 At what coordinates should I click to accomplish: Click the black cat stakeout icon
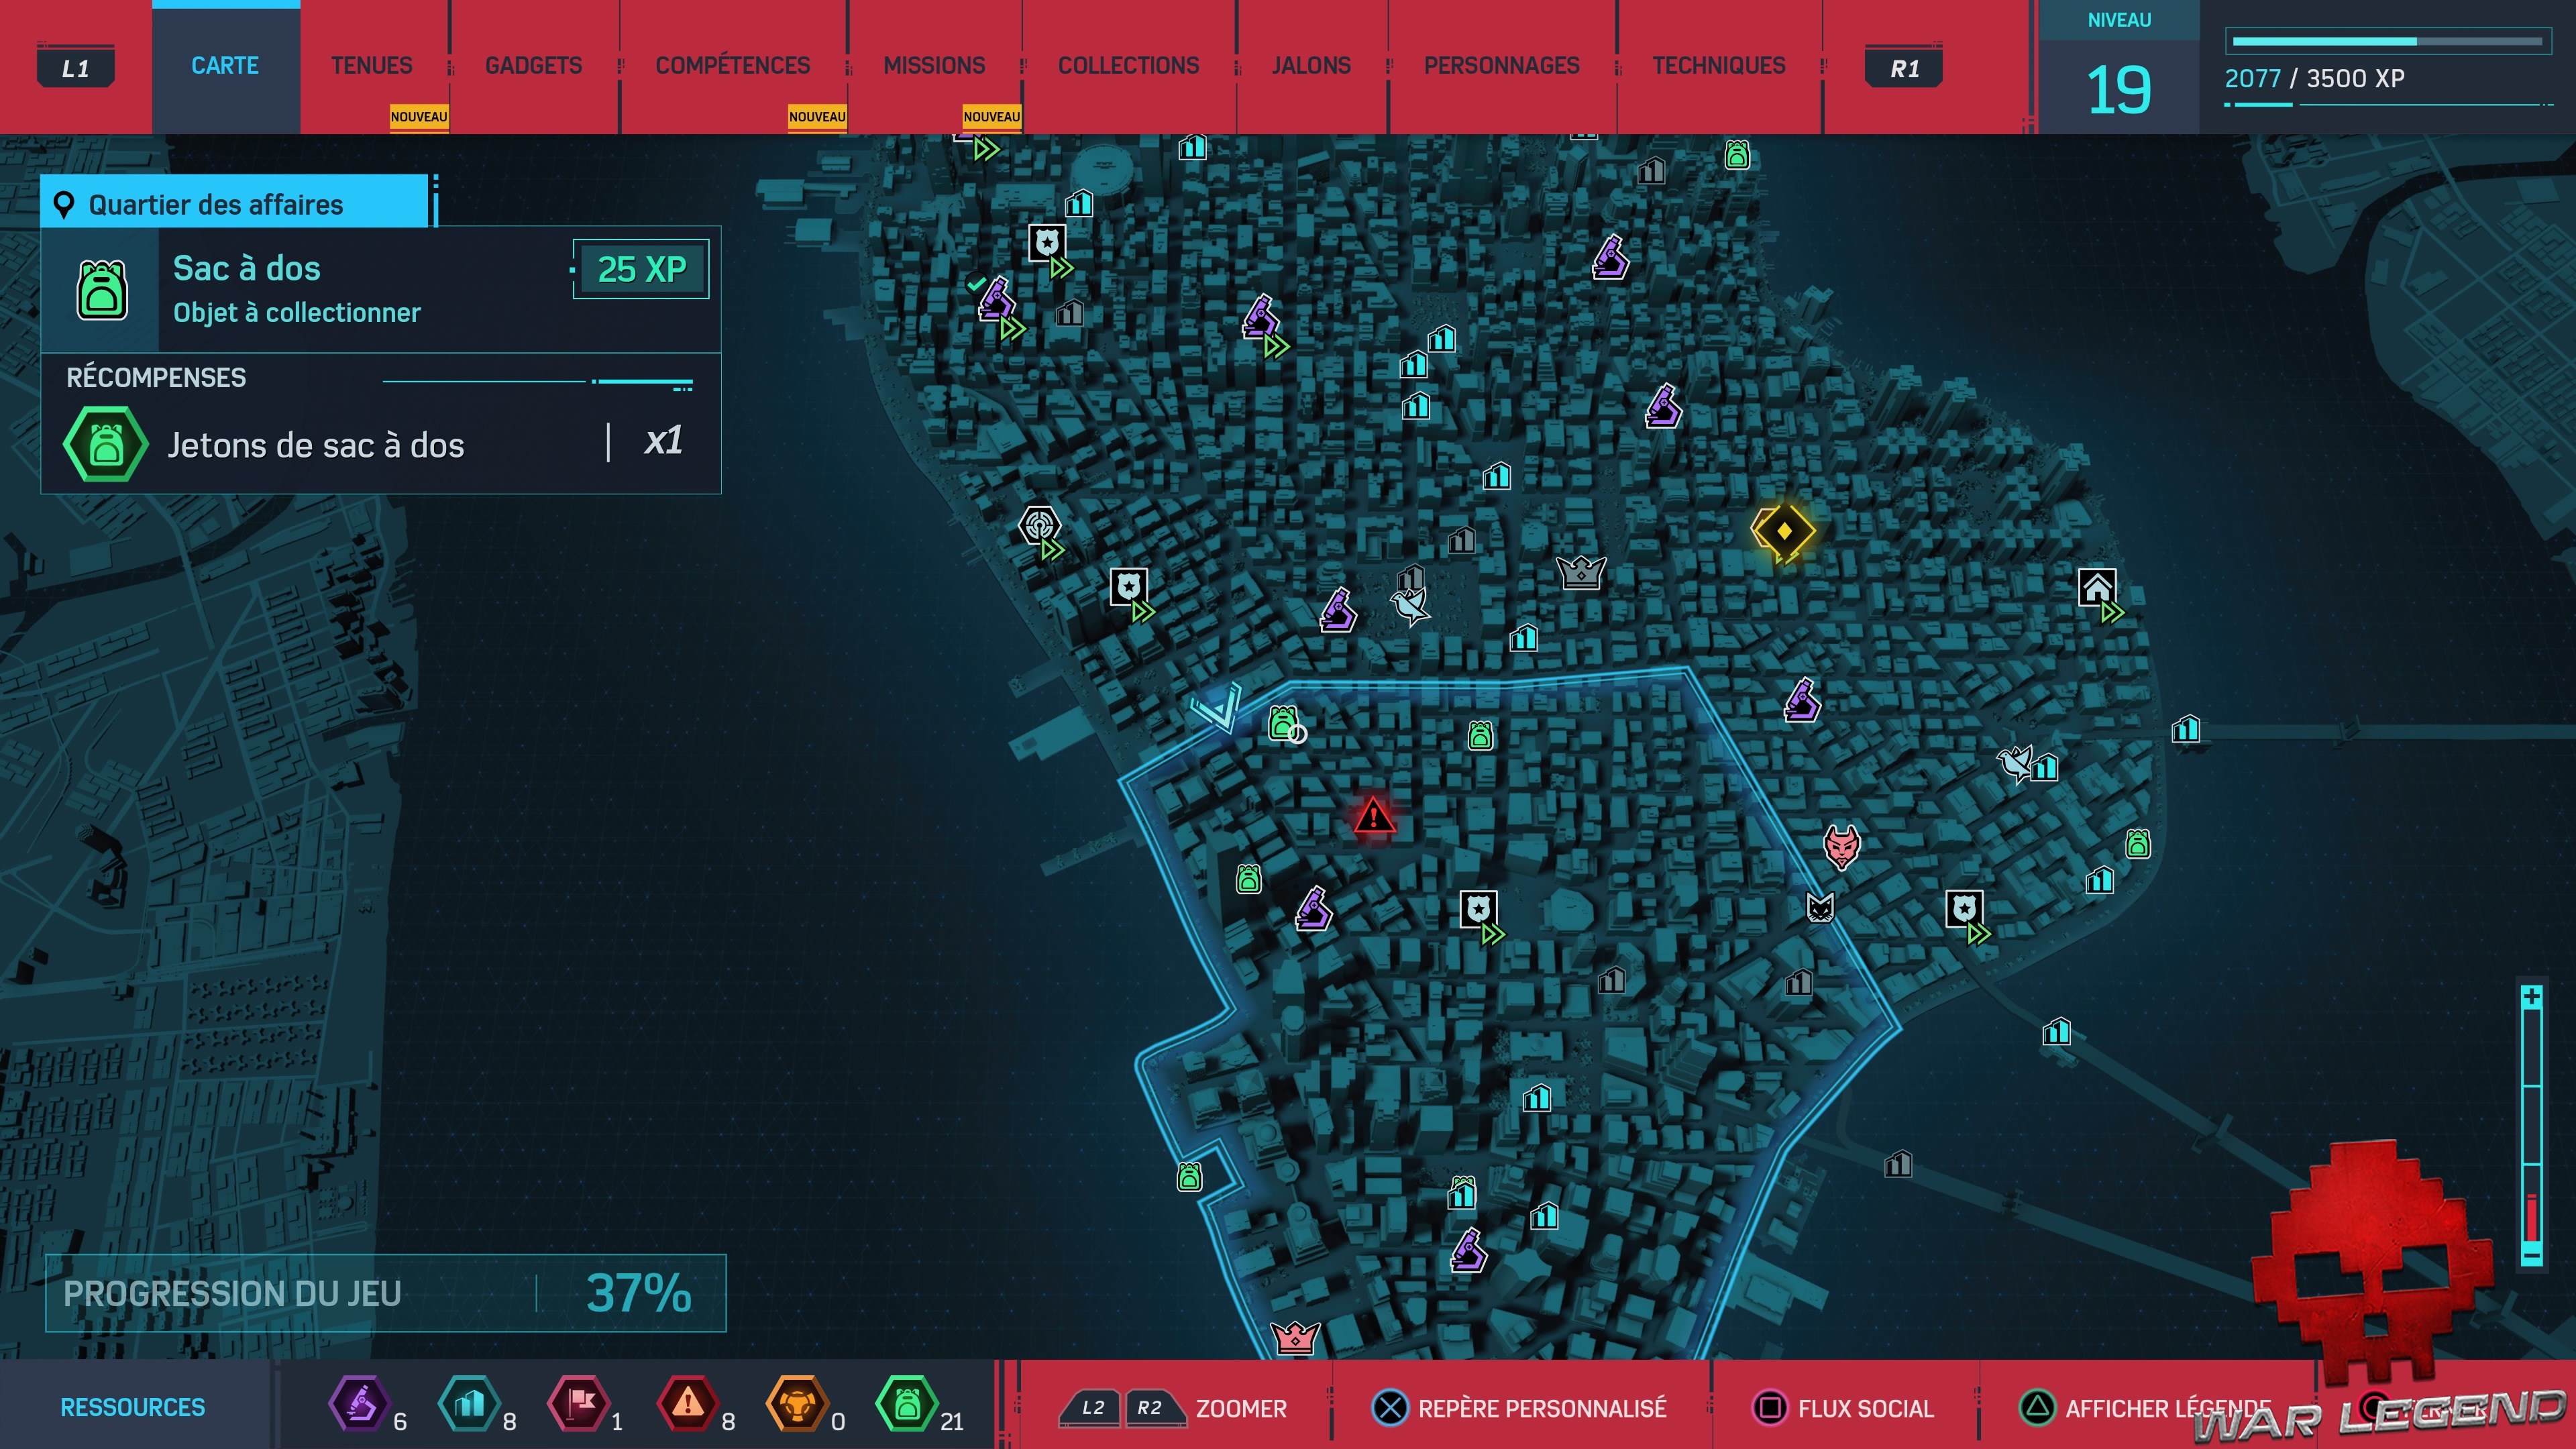1820,907
